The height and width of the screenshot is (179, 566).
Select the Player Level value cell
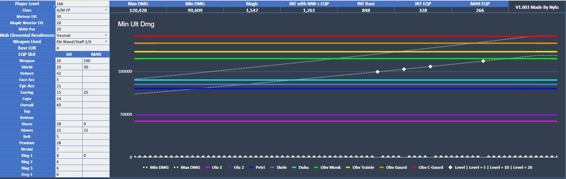coord(82,4)
